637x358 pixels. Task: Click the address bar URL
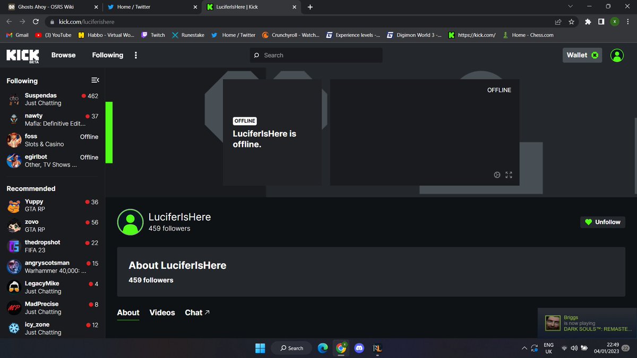[x=87, y=22]
